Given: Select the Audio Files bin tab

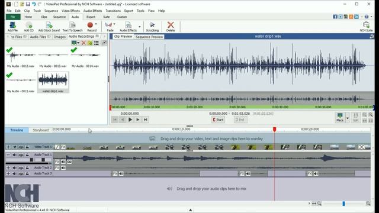Looking at the screenshot, I should (x=40, y=37).
